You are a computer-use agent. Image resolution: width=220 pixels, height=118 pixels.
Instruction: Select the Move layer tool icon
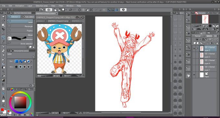click(x=3, y=29)
